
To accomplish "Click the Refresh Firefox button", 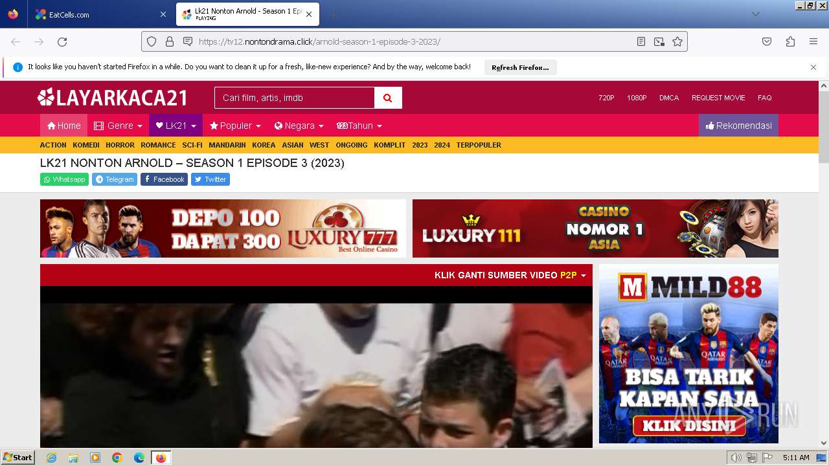I will click(520, 67).
